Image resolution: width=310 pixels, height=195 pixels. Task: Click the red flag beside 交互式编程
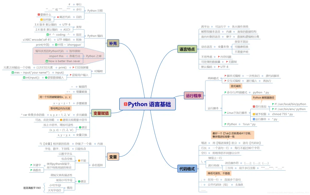click(x=225, y=81)
